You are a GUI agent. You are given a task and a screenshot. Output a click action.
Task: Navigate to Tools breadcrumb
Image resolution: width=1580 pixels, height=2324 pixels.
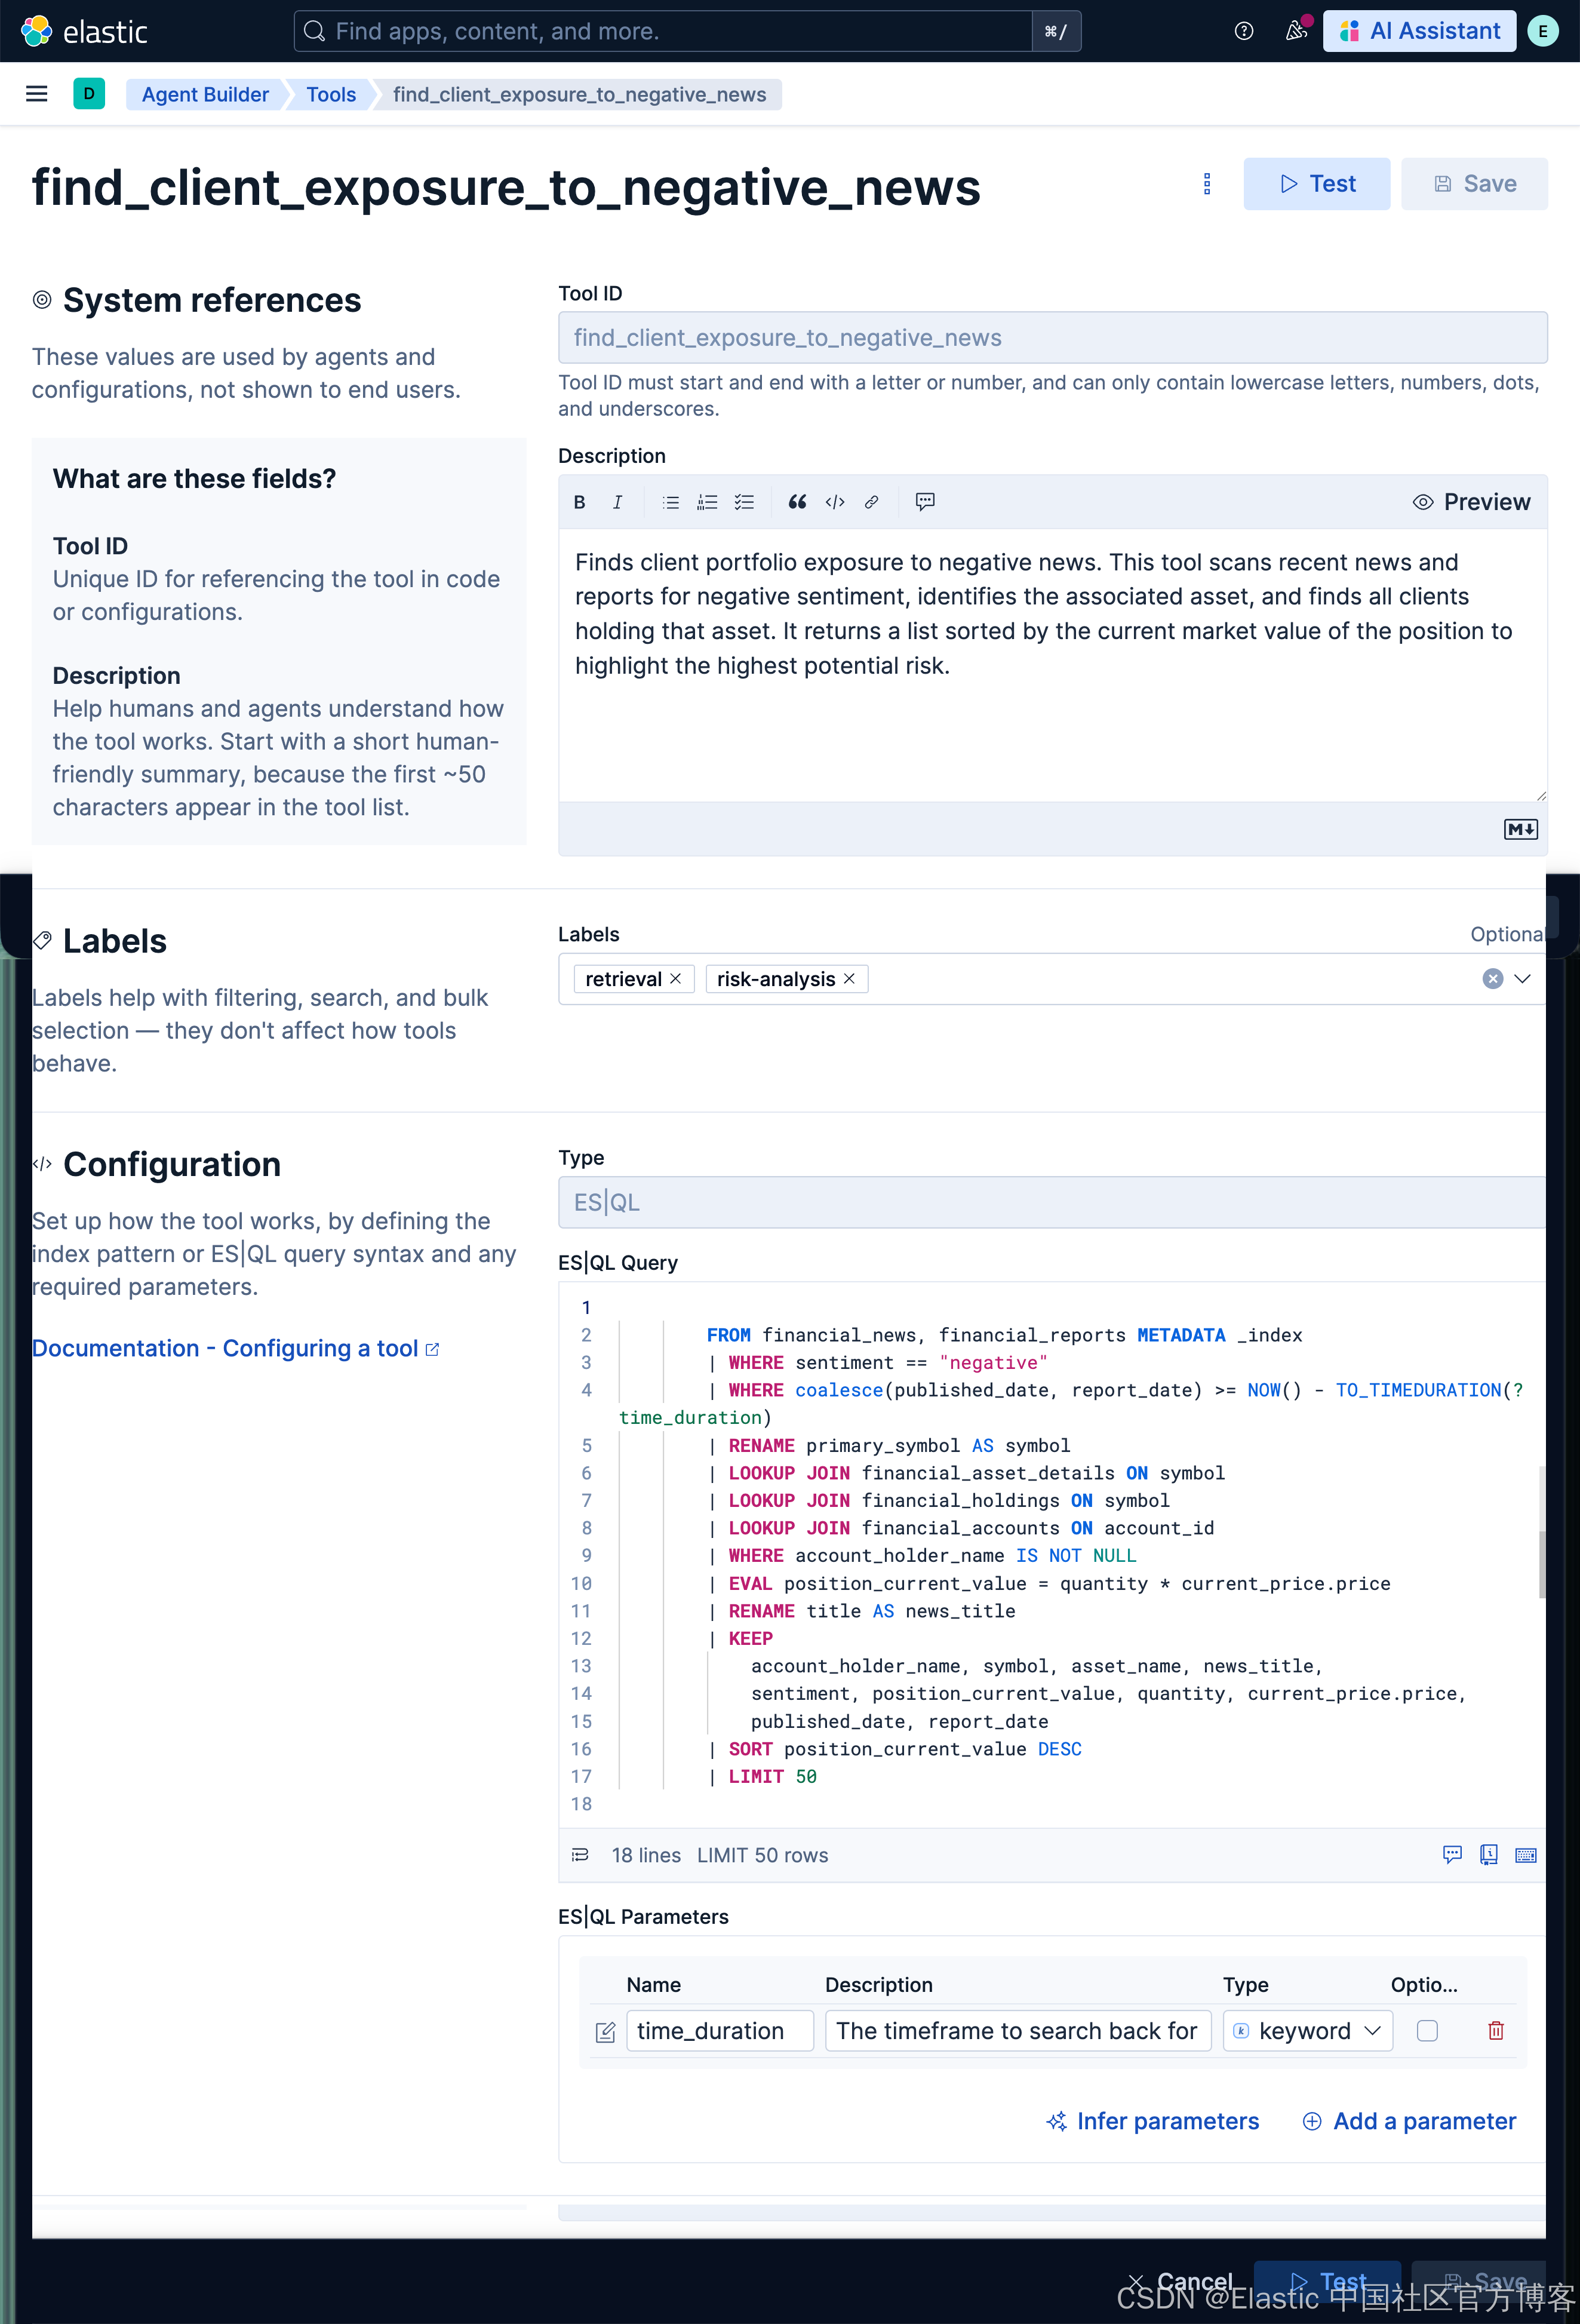(330, 94)
